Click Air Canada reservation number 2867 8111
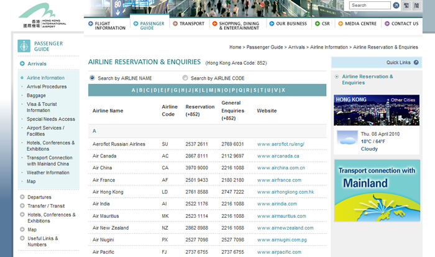The width and height of the screenshot is (435, 257). pyautogui.click(x=196, y=156)
